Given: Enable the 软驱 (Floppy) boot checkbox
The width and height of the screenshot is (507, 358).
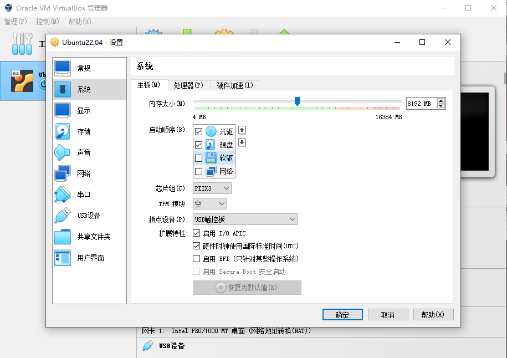Looking at the screenshot, I should tap(199, 158).
